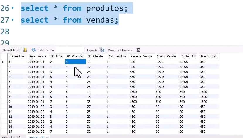Switch to the vendas 19 result tab

point(36,137)
